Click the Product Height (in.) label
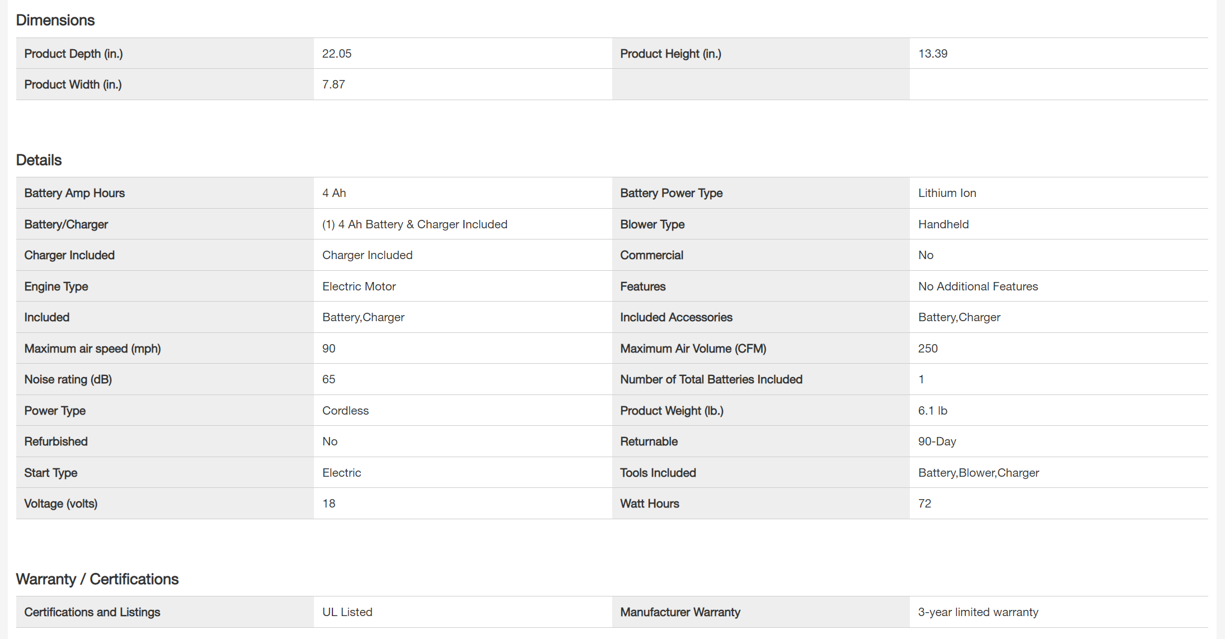 (x=670, y=54)
